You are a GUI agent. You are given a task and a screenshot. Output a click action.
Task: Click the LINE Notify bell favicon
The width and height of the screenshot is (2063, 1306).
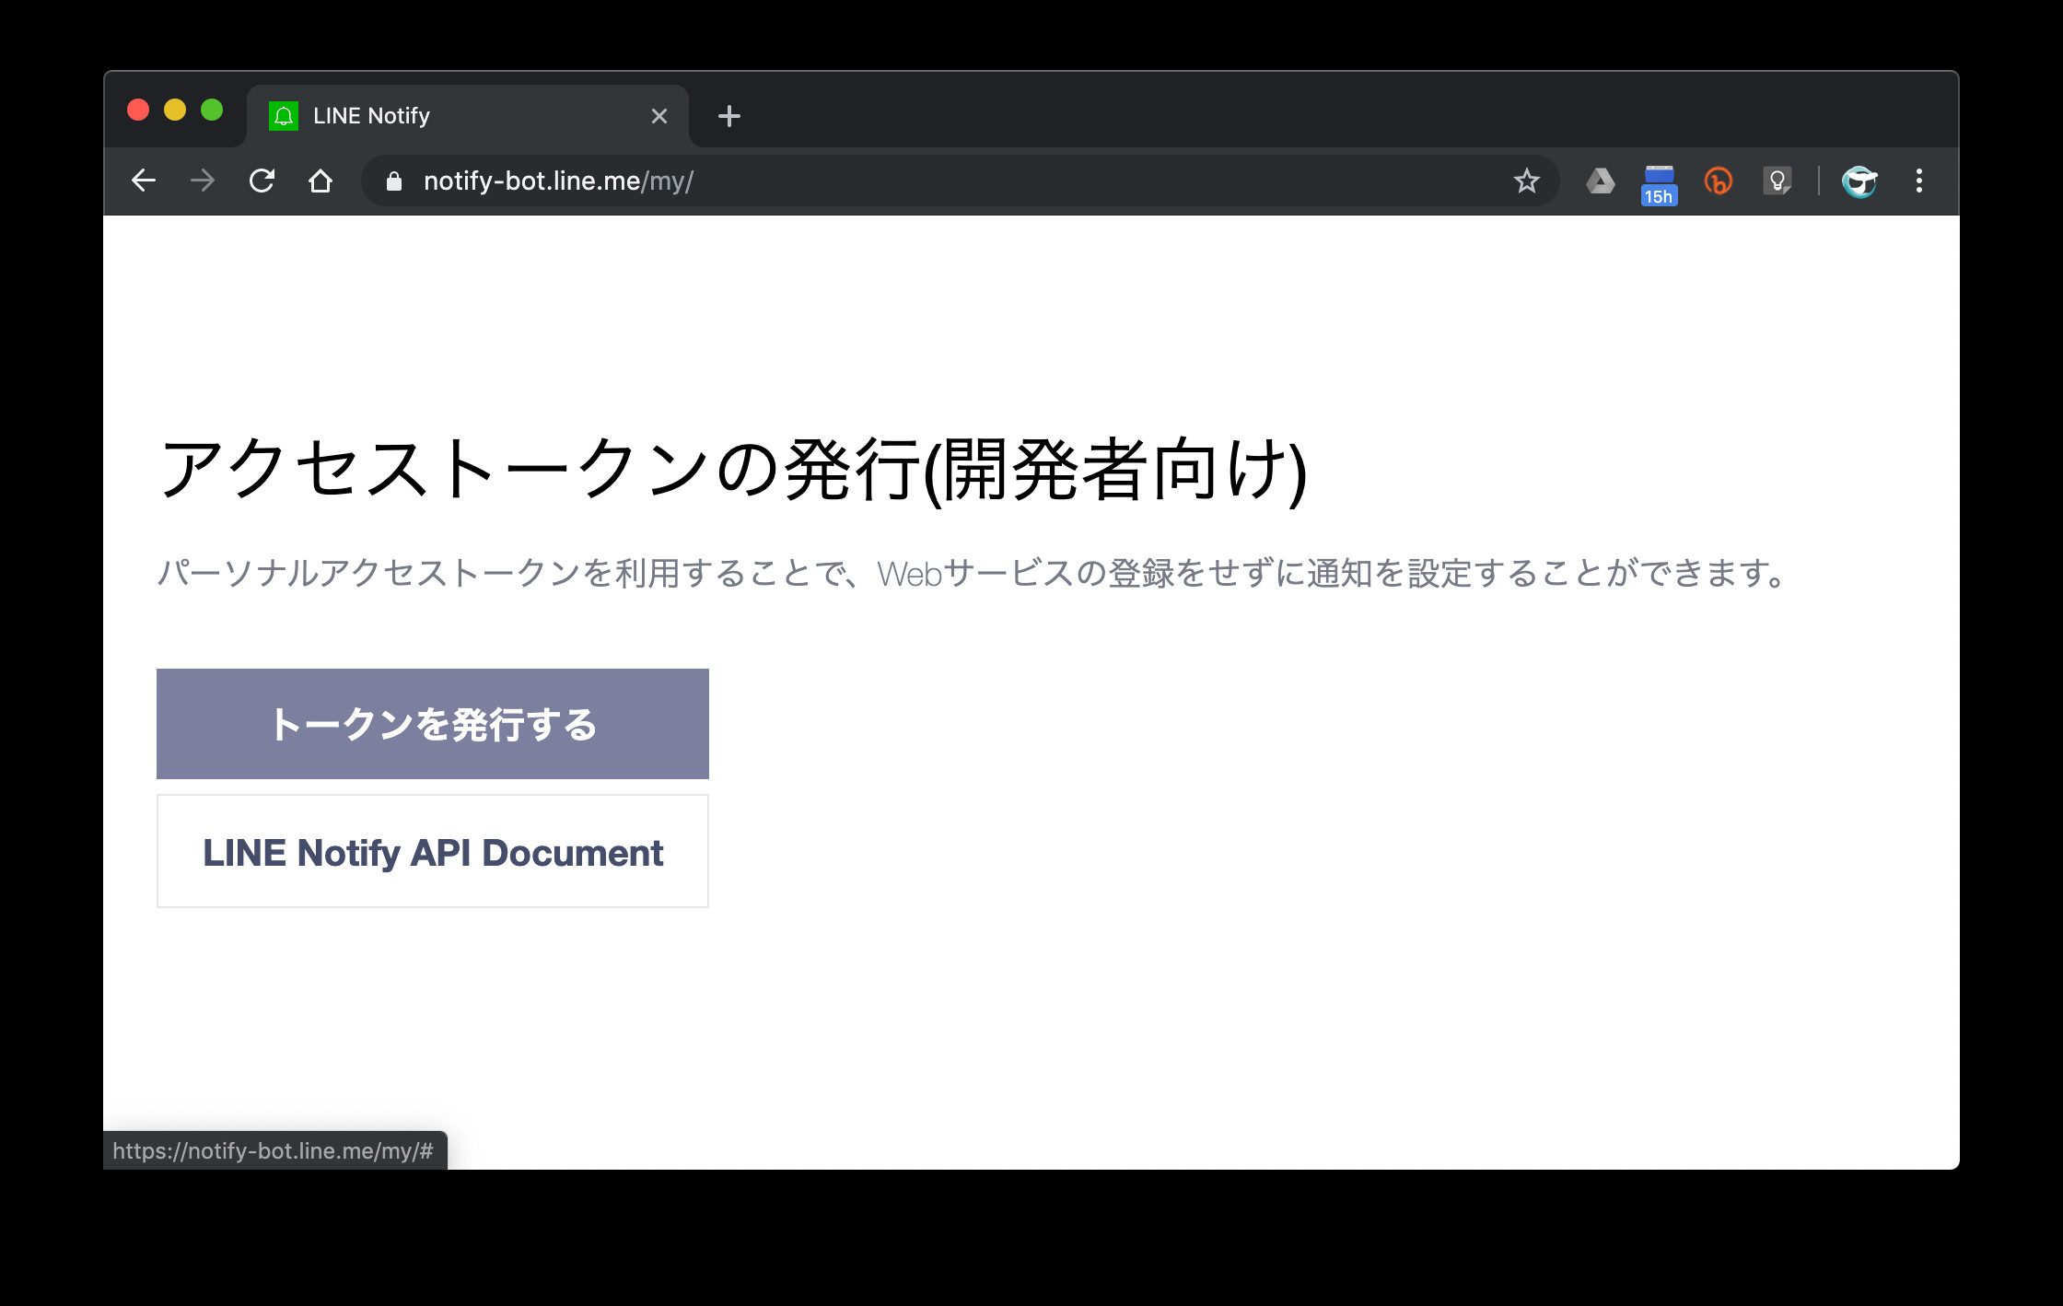[284, 116]
